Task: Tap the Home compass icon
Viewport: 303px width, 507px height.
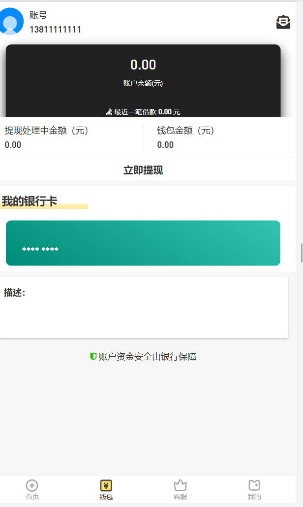Action: (x=32, y=485)
